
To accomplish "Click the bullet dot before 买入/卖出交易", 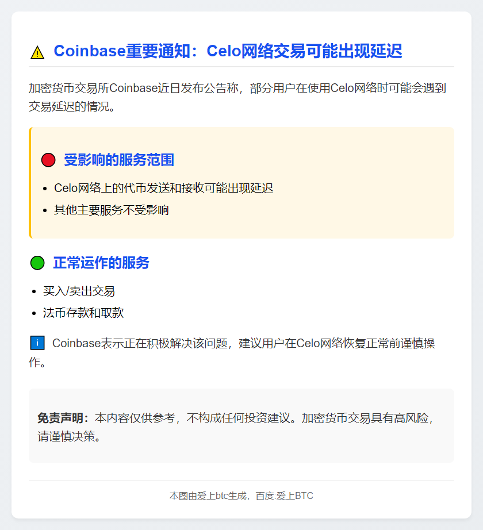I will pos(34,292).
